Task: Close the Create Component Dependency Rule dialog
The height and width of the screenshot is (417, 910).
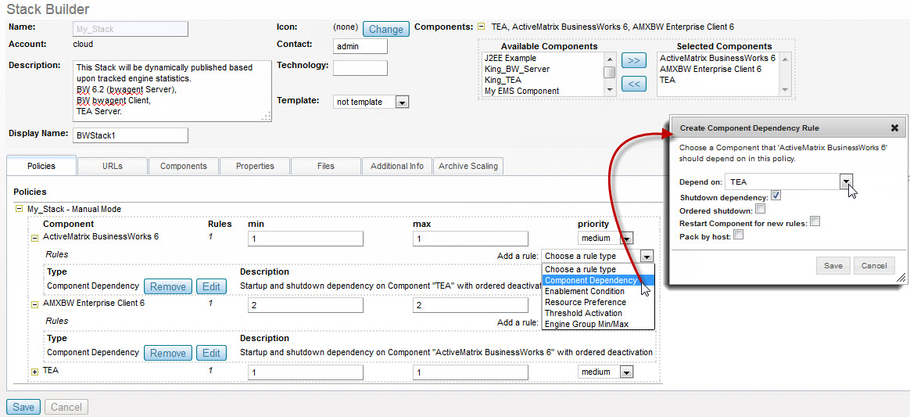Action: [894, 128]
